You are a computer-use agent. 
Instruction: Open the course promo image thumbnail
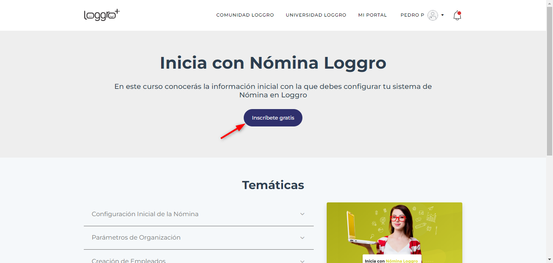394,233
